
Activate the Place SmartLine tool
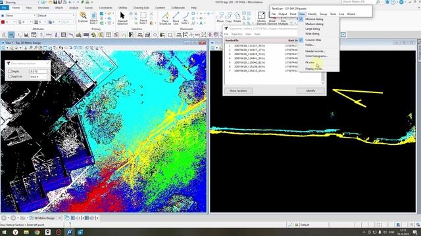coord(165,18)
